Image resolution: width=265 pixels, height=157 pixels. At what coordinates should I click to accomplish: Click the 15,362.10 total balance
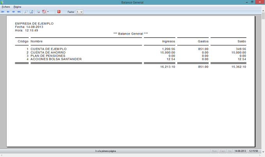pos(239,67)
